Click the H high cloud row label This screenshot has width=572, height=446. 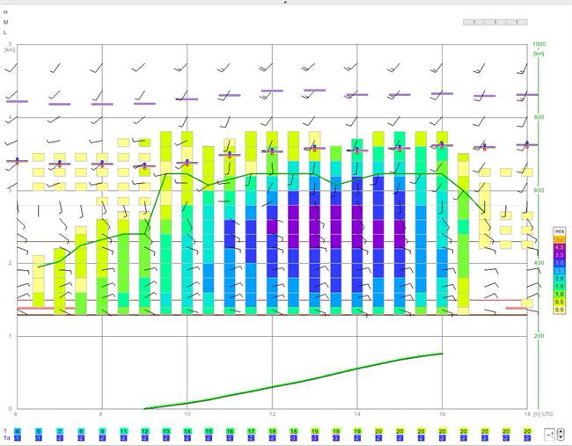click(x=5, y=12)
